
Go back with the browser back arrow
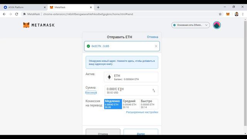(4, 14)
